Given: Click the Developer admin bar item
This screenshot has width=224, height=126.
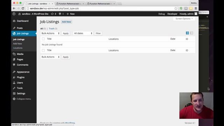Looking at the screenshot, I should 172,14.
